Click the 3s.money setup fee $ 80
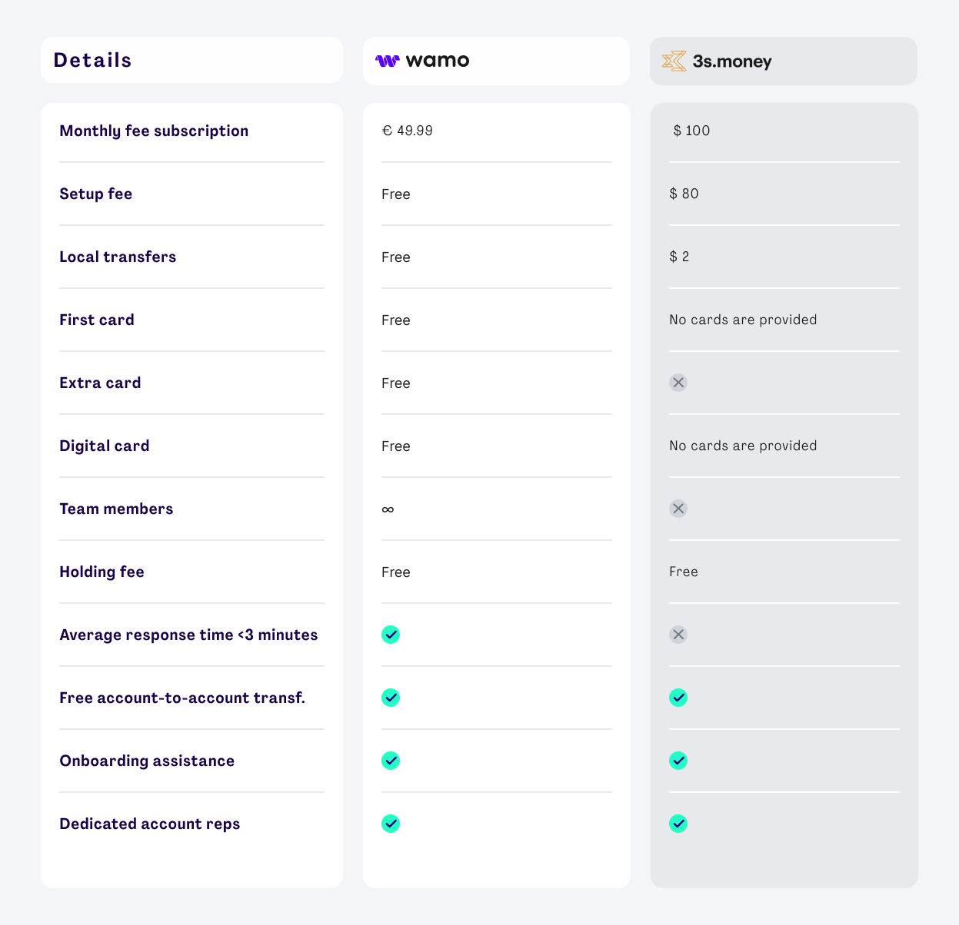Viewport: 959px width, 925px height. [684, 194]
